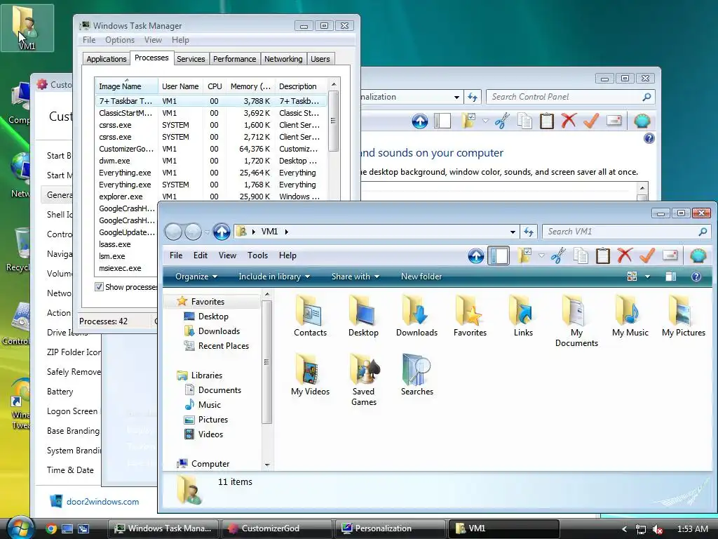Switch to the Networking tab

tap(283, 59)
